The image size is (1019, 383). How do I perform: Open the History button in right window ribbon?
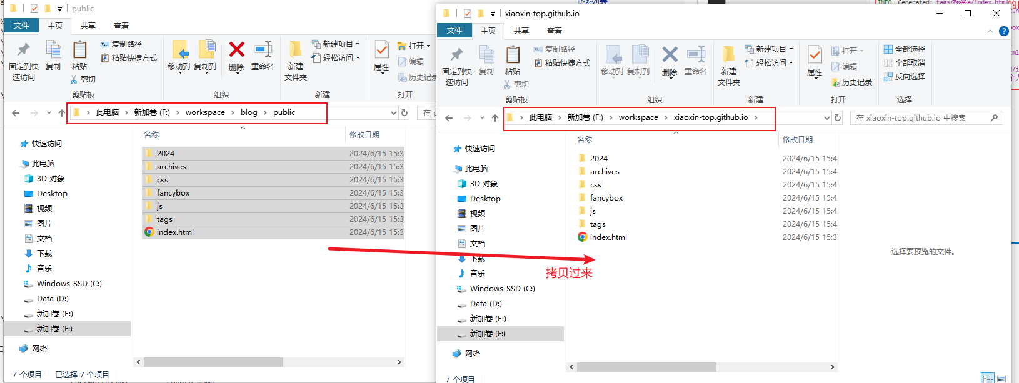pyautogui.click(x=851, y=82)
